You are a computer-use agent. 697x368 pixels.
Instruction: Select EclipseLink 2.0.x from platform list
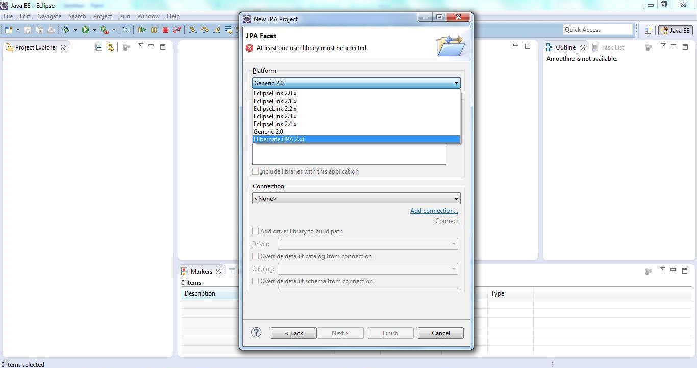coord(356,93)
